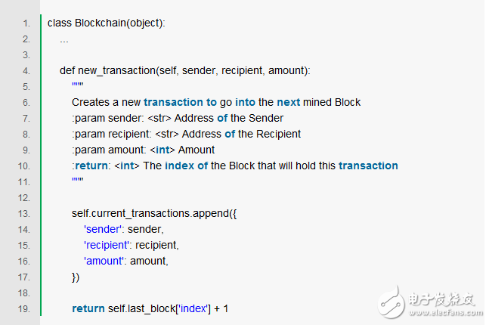Click the "self.current_transactions.append({" line

tap(153, 213)
